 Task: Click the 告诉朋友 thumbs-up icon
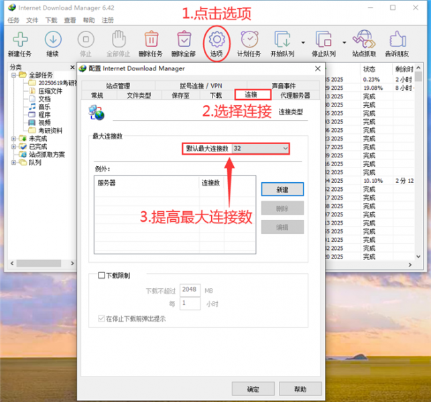coord(397,39)
